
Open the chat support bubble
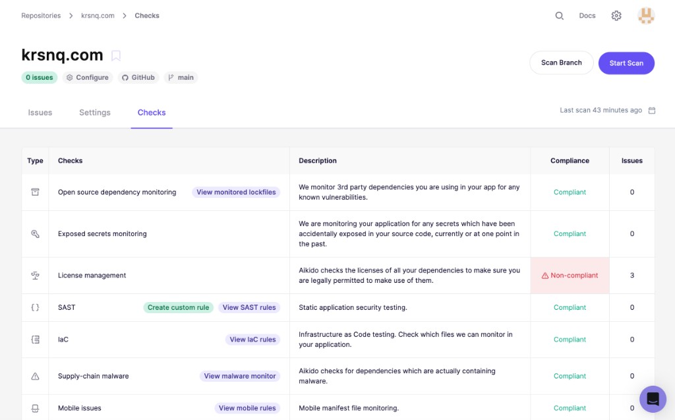coord(653,399)
